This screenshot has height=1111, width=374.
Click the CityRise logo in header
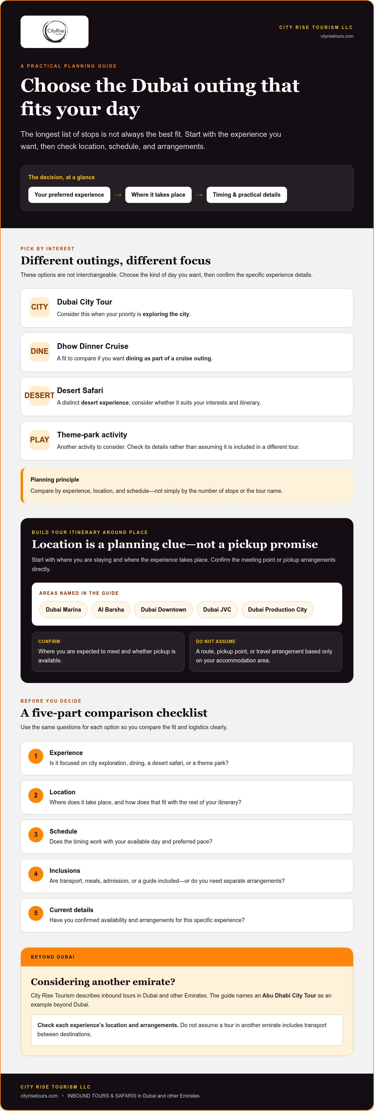pos(54,31)
